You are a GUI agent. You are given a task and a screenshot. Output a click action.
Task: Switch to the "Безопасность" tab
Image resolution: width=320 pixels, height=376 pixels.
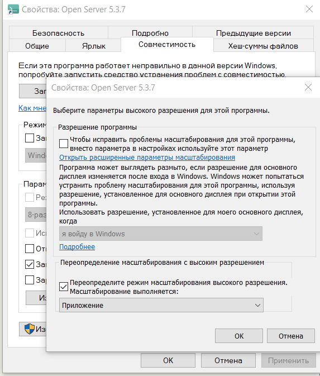click(x=58, y=33)
